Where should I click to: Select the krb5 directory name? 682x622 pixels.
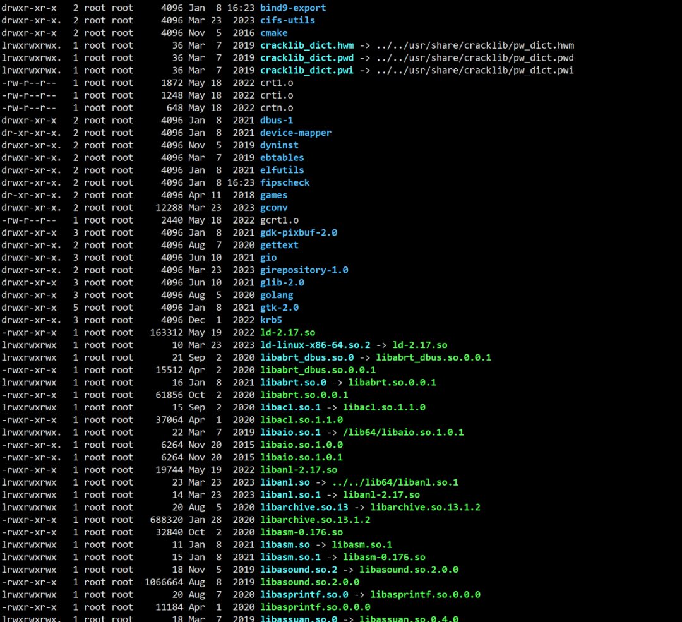271,320
